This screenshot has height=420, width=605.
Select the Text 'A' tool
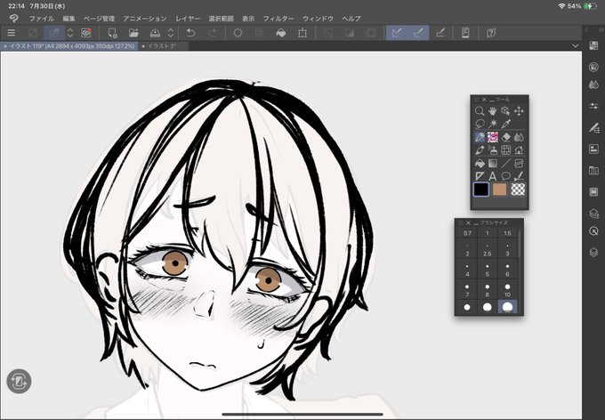(x=492, y=176)
